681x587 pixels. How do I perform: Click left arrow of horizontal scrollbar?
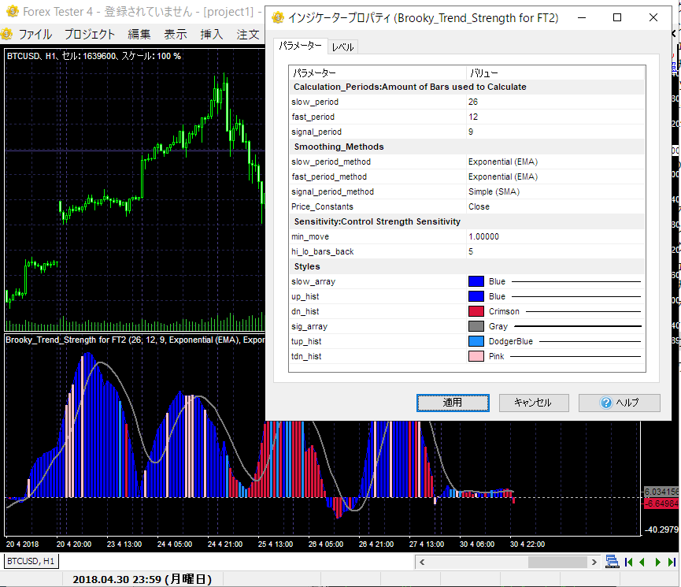[422, 563]
